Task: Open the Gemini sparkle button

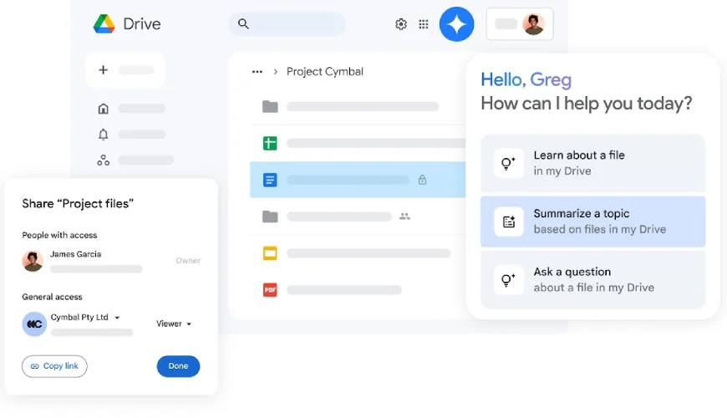Action: (457, 24)
